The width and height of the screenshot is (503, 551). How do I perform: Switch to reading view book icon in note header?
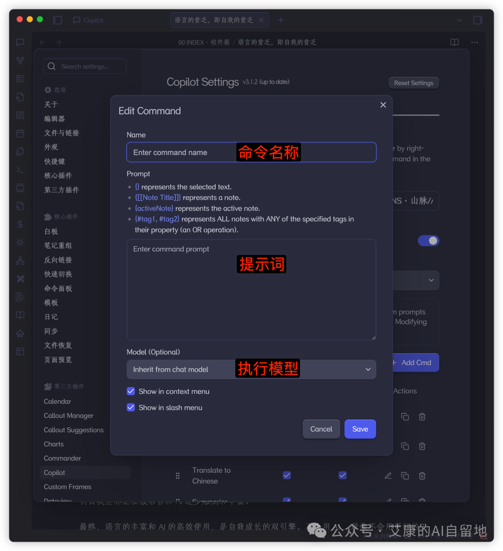coord(455,42)
